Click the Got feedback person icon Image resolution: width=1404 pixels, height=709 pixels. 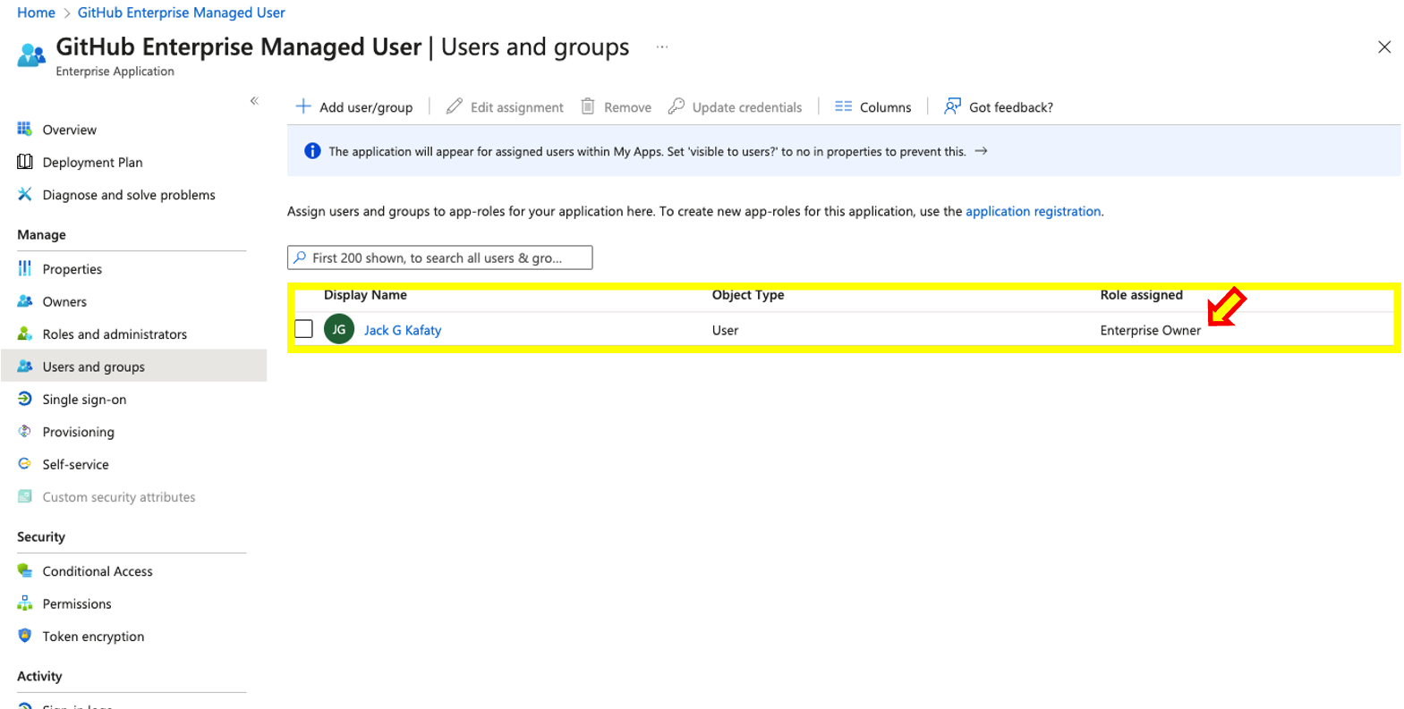[x=953, y=106]
